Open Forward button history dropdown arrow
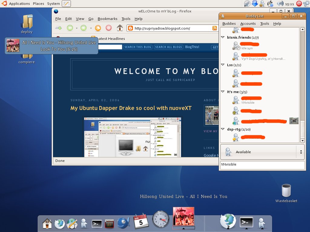 click(91, 28)
